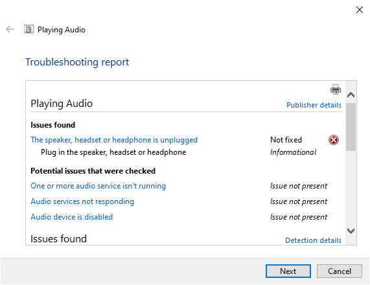
Task: Click the bold 'Issues found' heading
Action: (x=53, y=125)
